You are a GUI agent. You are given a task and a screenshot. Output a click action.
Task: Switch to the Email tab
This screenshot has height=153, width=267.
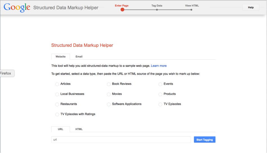79,57
